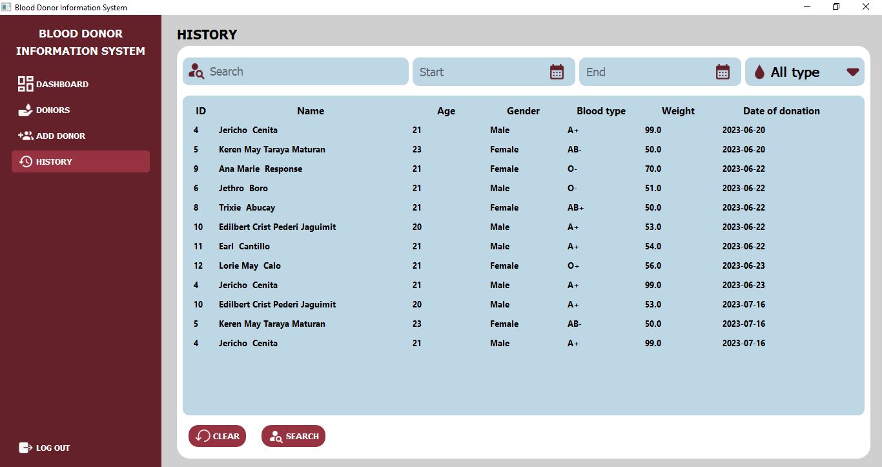The image size is (882, 467).
Task: Click the Add Donor person-plus icon
Action: coord(25,136)
